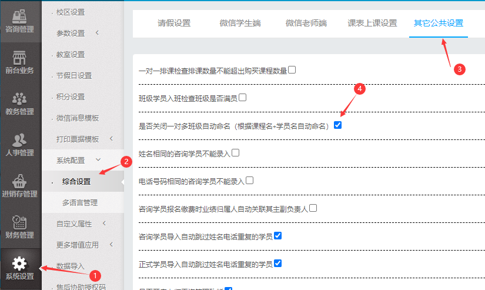
Task: Select 其它公共设置 tab
Action: pos(439,23)
